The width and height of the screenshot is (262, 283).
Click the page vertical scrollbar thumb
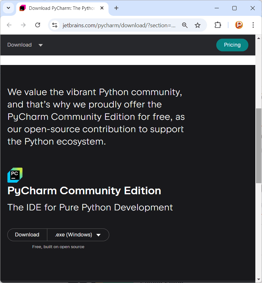pos(259,146)
